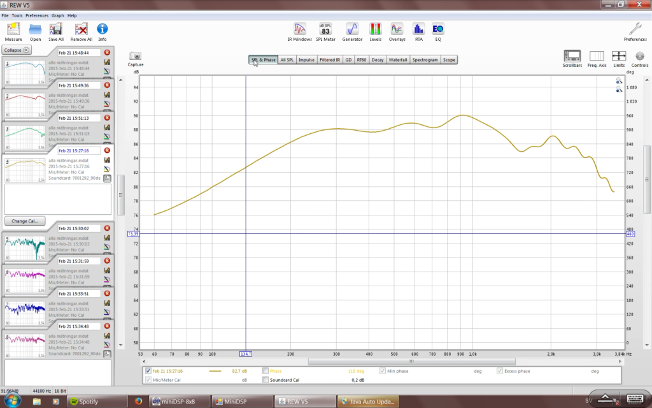This screenshot has height=408, width=652.
Task: Switch to the Decay tab
Action: pos(378,60)
